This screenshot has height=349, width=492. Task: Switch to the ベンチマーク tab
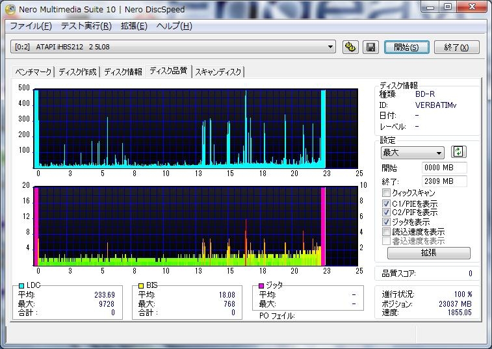coord(33,72)
